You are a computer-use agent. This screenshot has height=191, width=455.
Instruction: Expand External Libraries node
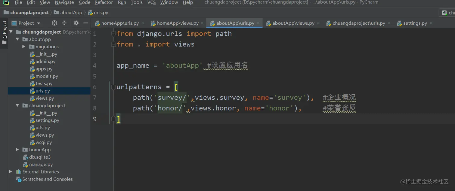point(11,172)
